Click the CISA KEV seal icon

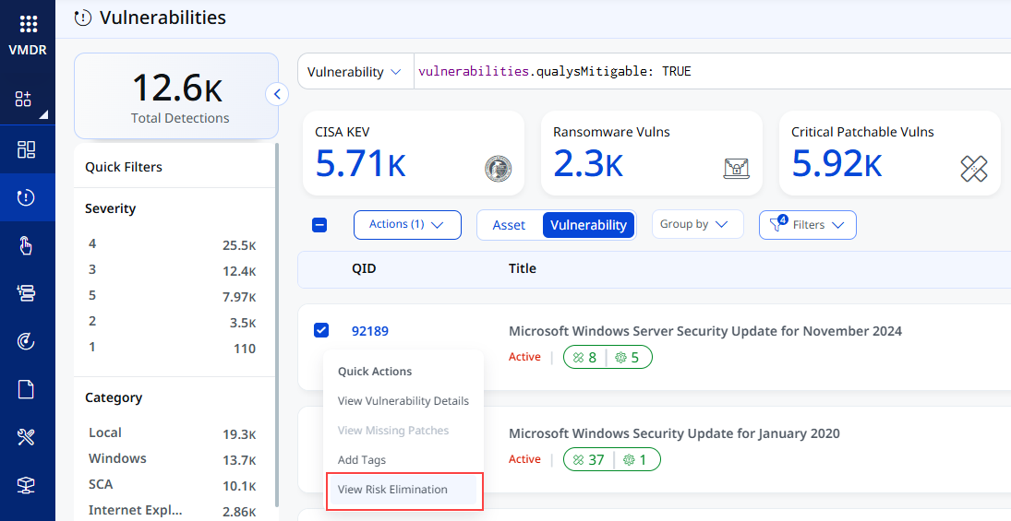(x=498, y=169)
